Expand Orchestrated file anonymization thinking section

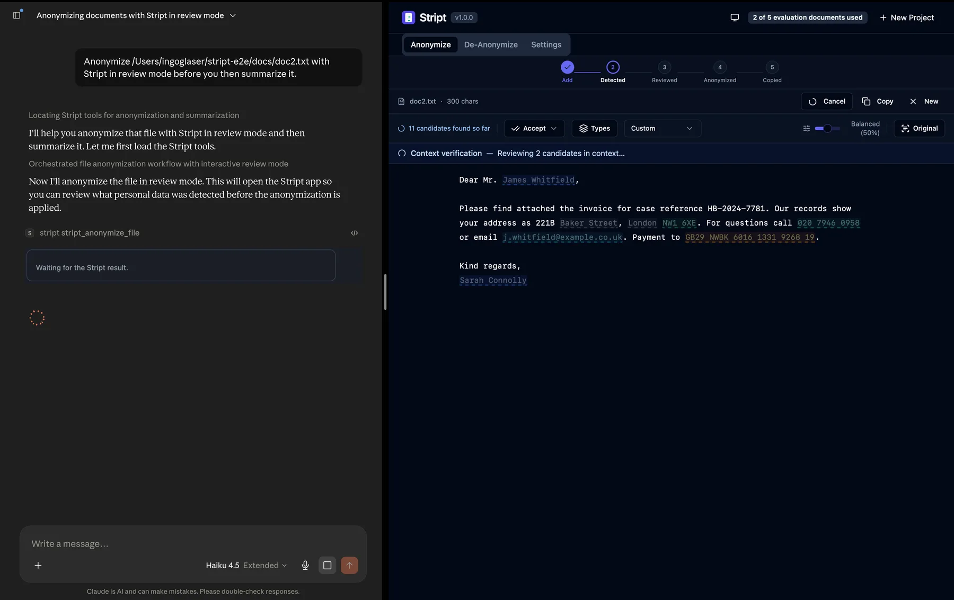pyautogui.click(x=158, y=164)
